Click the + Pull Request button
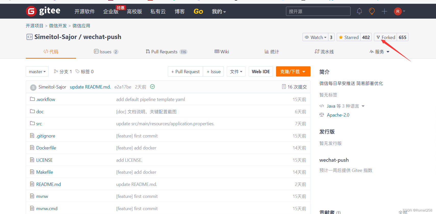Image resolution: width=436 pixels, height=214 pixels. pyautogui.click(x=185, y=71)
